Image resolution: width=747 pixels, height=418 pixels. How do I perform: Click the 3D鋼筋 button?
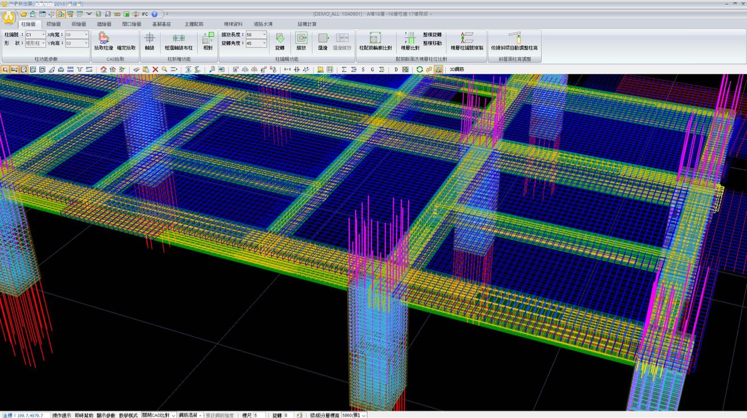(x=457, y=69)
